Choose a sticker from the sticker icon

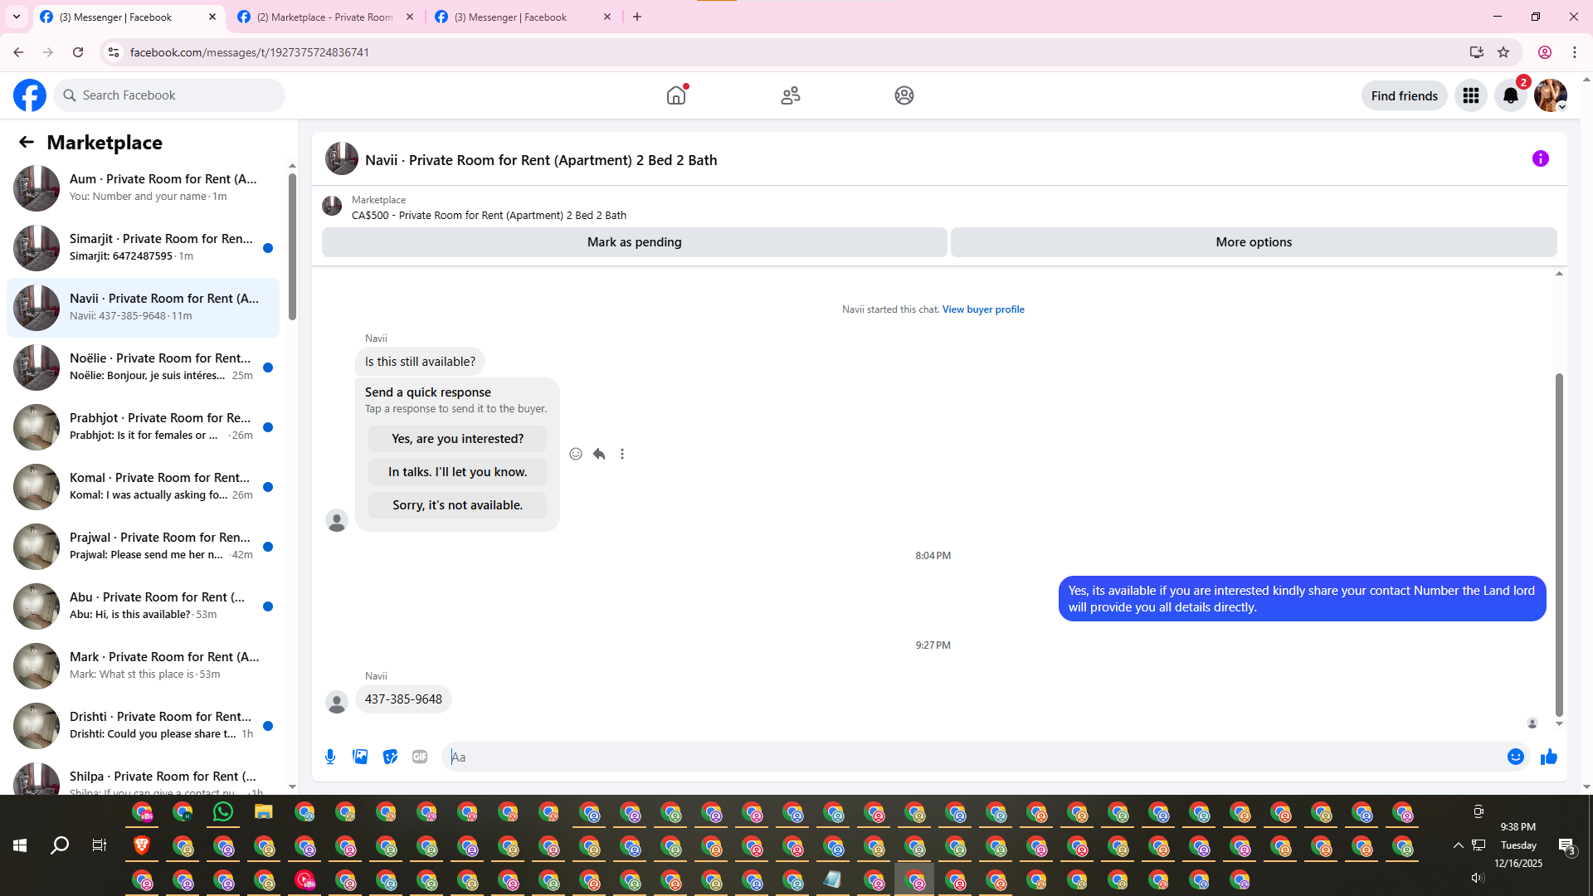click(390, 757)
